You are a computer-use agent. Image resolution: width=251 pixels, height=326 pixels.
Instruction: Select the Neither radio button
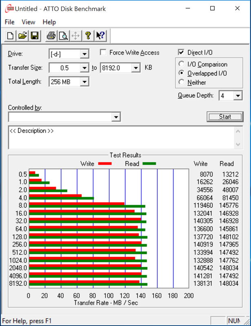click(x=181, y=82)
